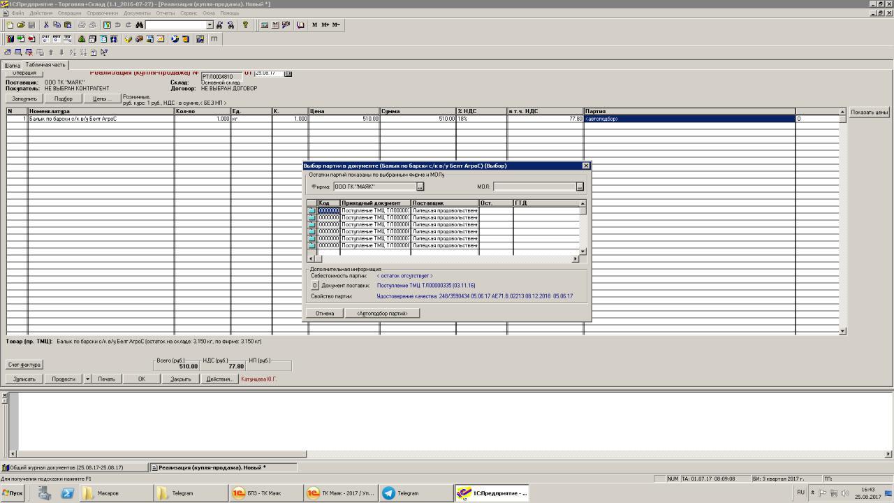Click the Фирма selection ellipsis button
Viewport: 894px width, 503px height.
pyautogui.click(x=420, y=187)
